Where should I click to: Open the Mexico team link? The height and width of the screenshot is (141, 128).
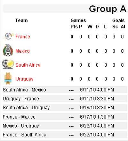click(23, 51)
